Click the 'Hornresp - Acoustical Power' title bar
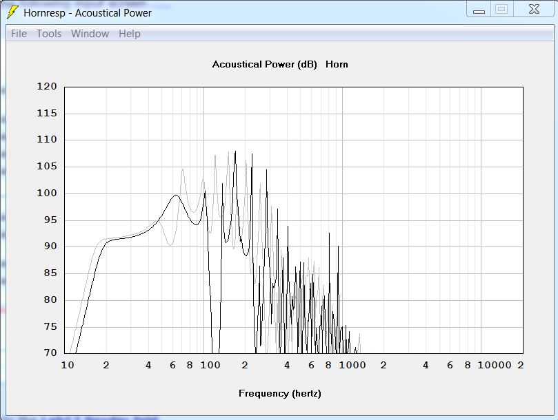Image resolution: width=558 pixels, height=420 pixels. (88, 13)
